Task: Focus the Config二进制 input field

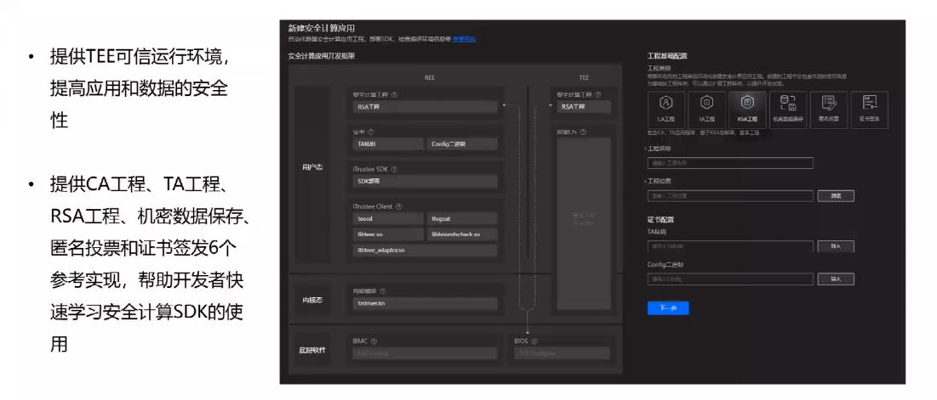Action: 730,279
